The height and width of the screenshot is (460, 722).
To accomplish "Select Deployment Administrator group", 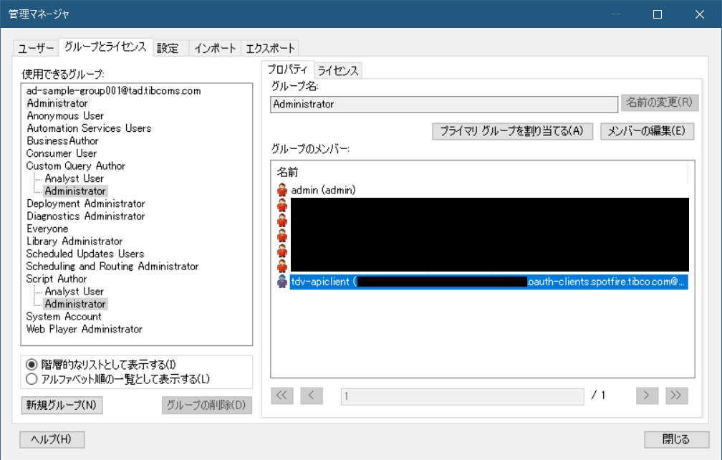I will (86, 203).
